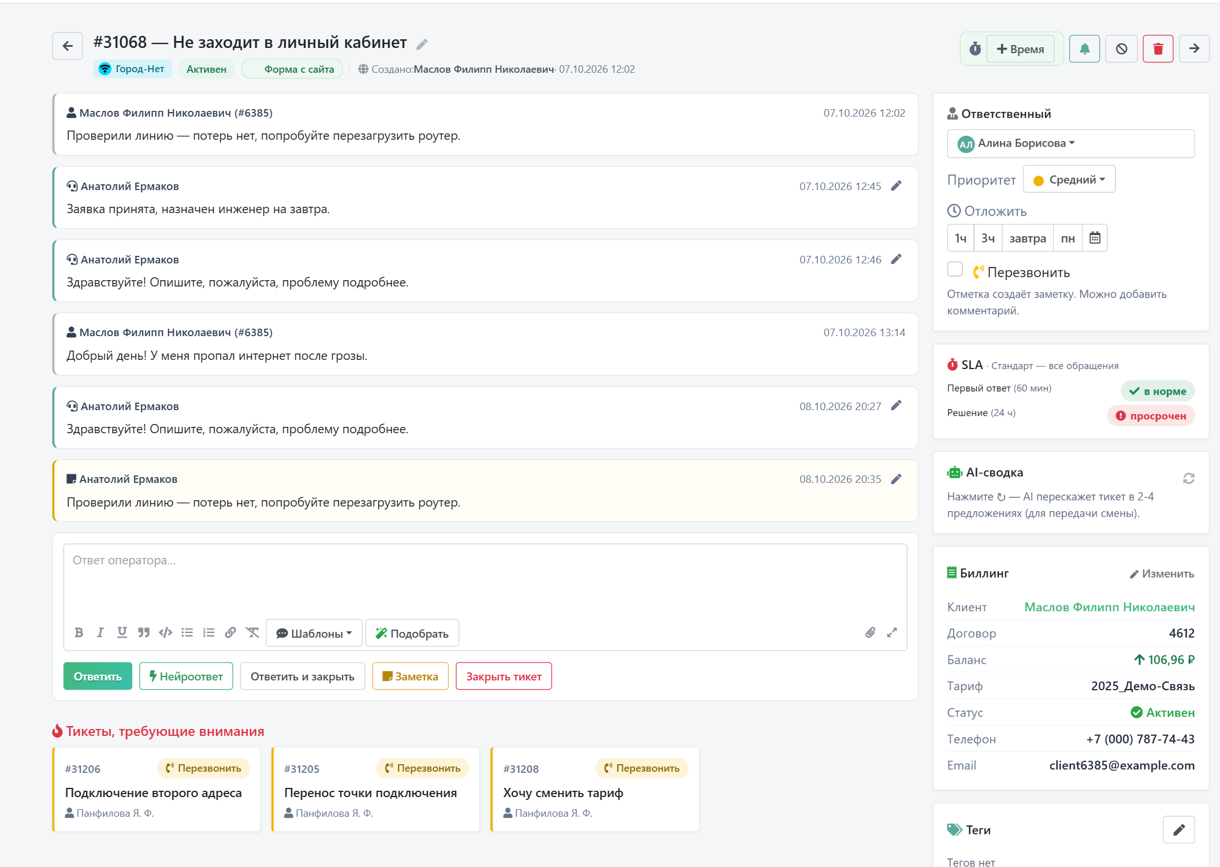Click the notification bell button

tap(1084, 49)
